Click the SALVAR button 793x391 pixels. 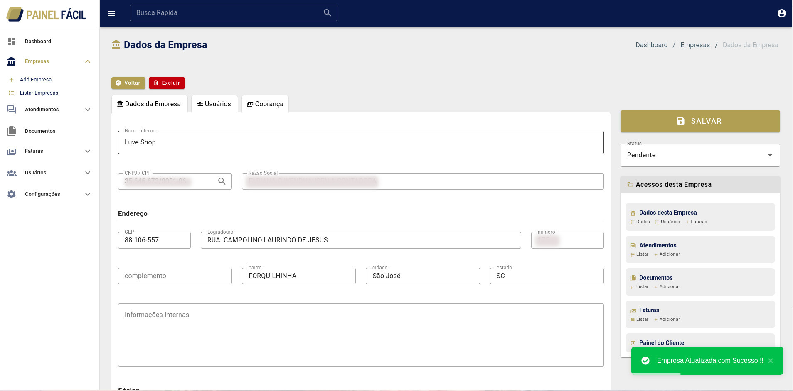click(700, 121)
